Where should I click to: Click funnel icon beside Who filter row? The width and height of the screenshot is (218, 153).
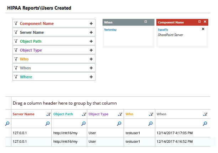click(x=16, y=59)
